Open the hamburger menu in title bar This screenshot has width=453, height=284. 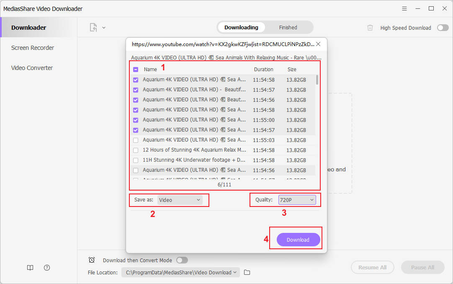click(404, 9)
